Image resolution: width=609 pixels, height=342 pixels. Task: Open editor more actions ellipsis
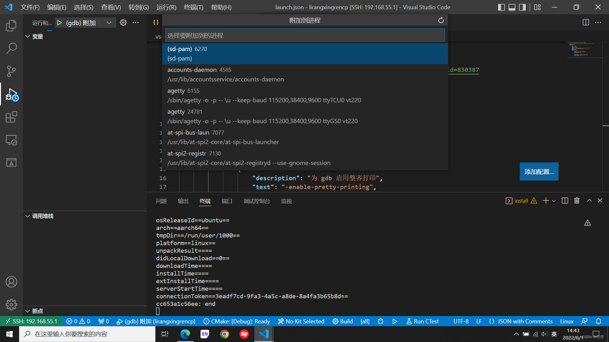[x=598, y=22]
